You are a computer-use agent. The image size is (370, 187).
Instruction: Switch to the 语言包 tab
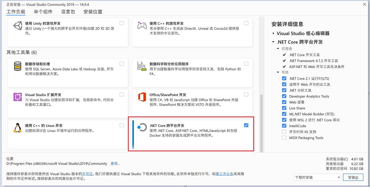click(x=68, y=12)
